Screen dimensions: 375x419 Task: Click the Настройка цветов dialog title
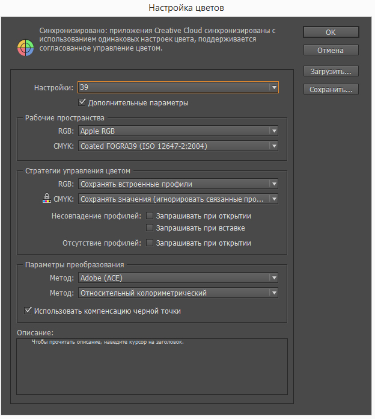pos(186,8)
